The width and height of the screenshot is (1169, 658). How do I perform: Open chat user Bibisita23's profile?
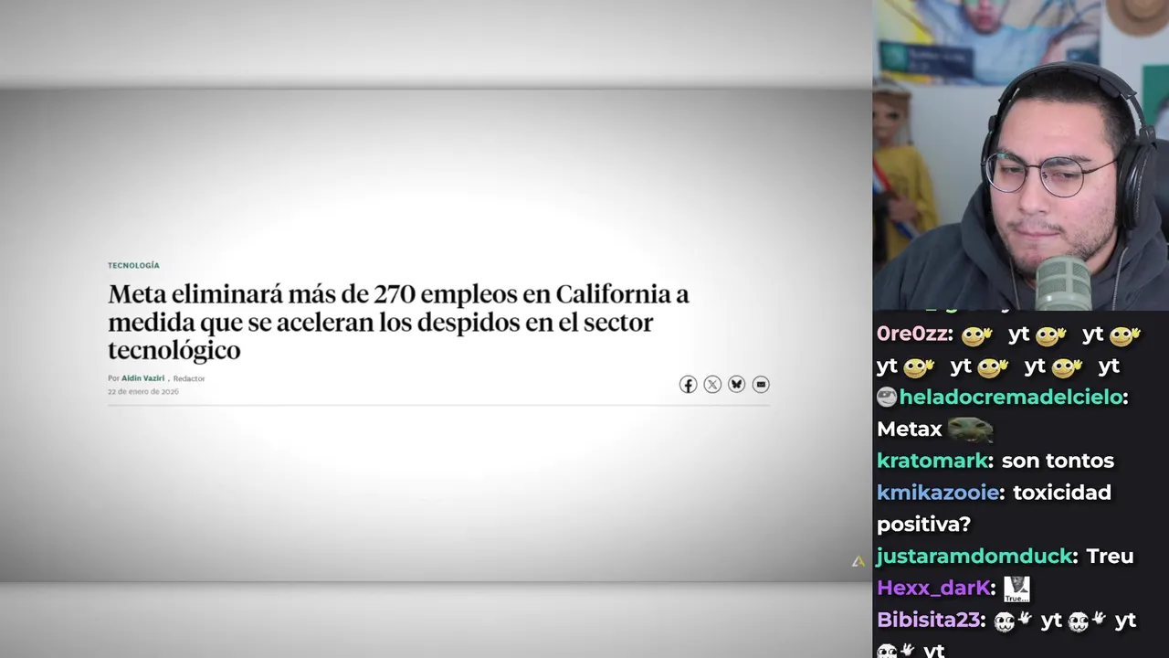click(x=929, y=621)
